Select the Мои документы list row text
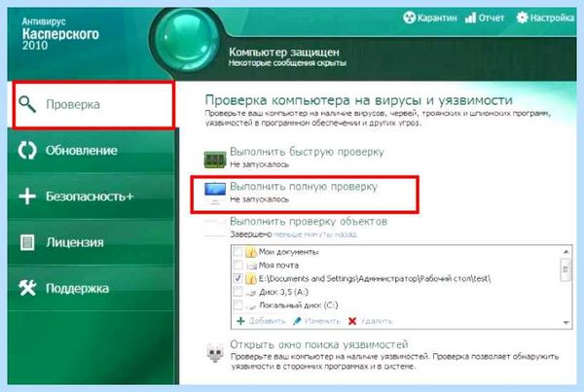 tap(289, 252)
